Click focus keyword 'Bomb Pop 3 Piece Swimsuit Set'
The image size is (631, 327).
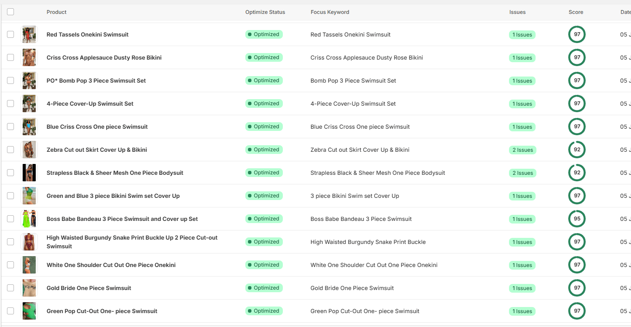coord(353,80)
